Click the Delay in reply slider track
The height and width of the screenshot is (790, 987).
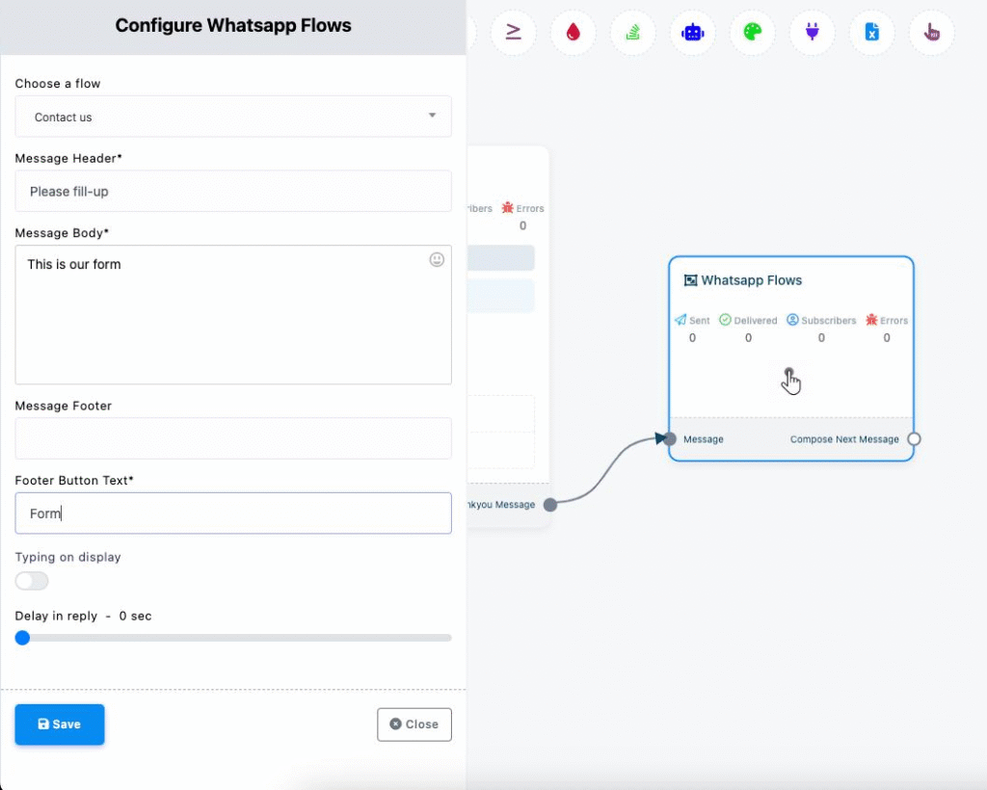(233, 638)
